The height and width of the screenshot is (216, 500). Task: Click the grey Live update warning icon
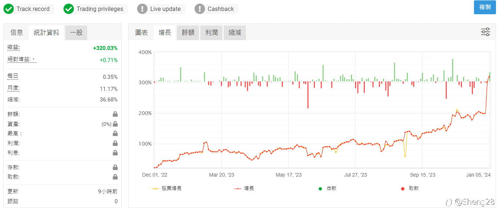(x=142, y=9)
